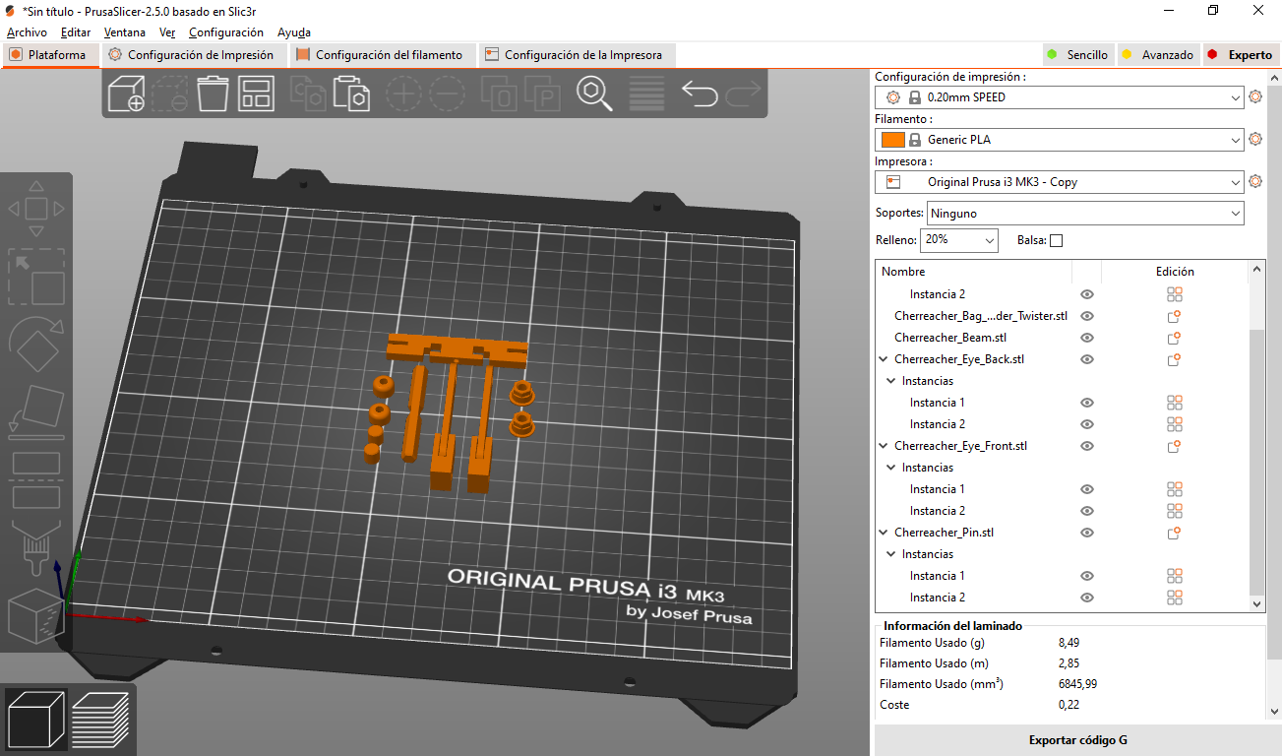This screenshot has width=1282, height=756.
Task: Open the Ventana menu
Action: (x=125, y=32)
